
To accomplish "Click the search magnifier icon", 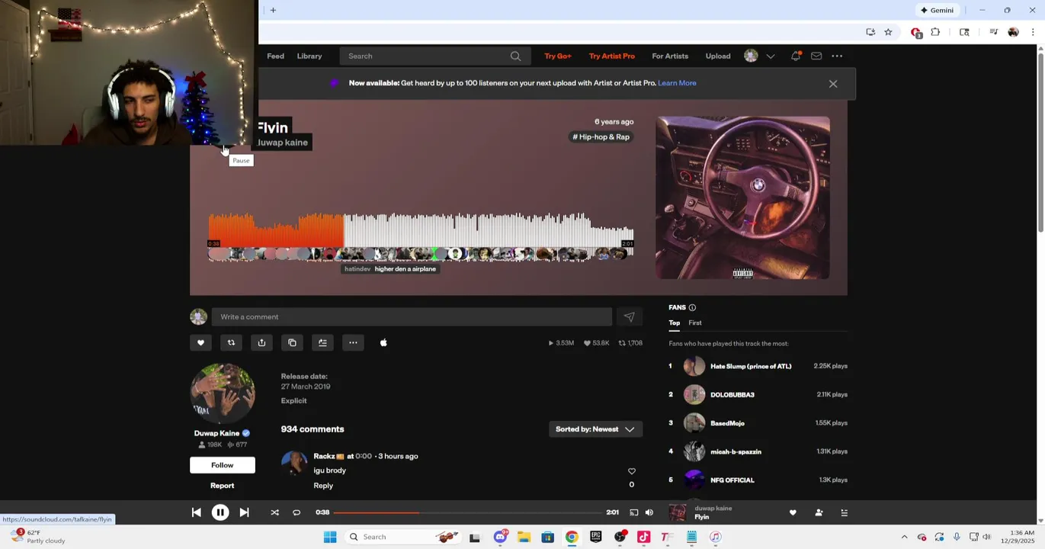I will pyautogui.click(x=515, y=56).
